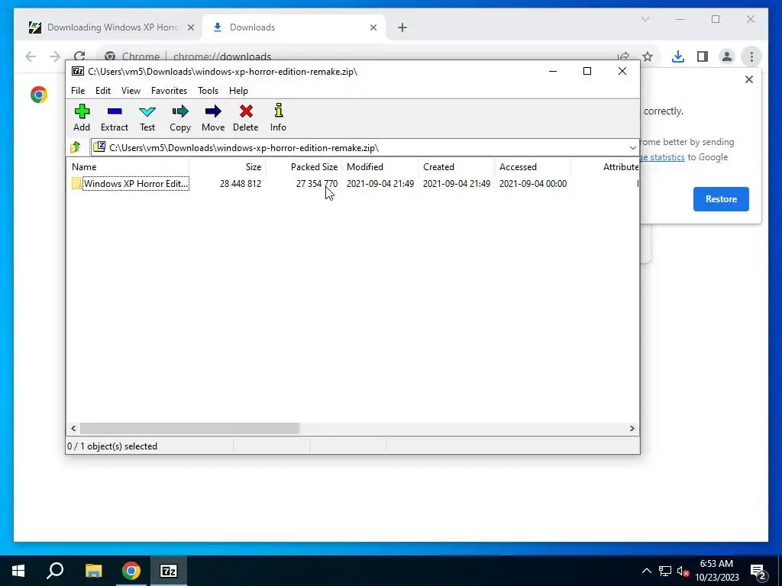Open Chrome tab search chevron
This screenshot has width=782, height=586.
645,19
